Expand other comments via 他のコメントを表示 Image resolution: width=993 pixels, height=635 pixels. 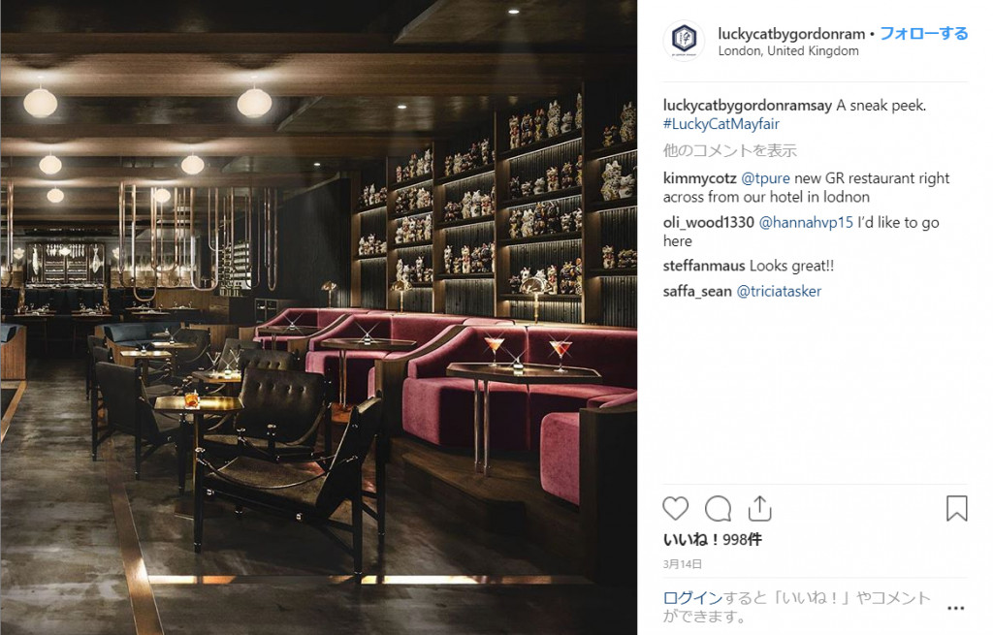point(729,150)
